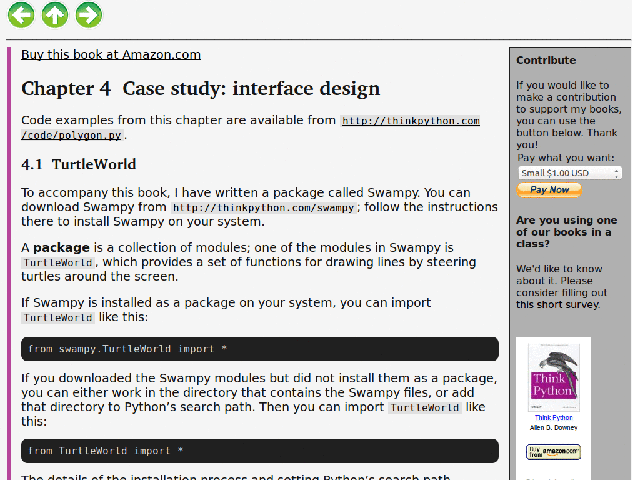640x480 pixels.
Task: Click the 'from swampy.TurtleWorld import *' code block
Action: coord(259,349)
